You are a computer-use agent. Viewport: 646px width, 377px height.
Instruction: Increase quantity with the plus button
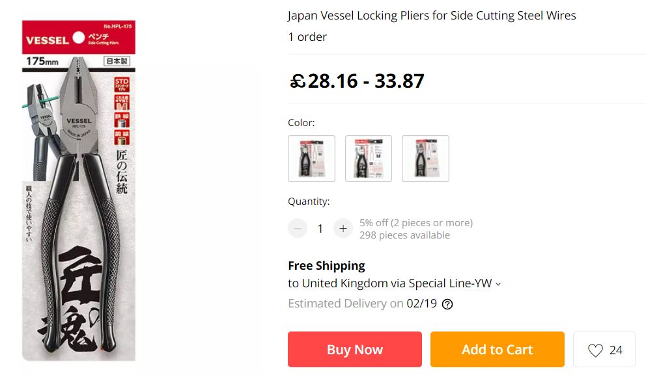click(x=343, y=229)
